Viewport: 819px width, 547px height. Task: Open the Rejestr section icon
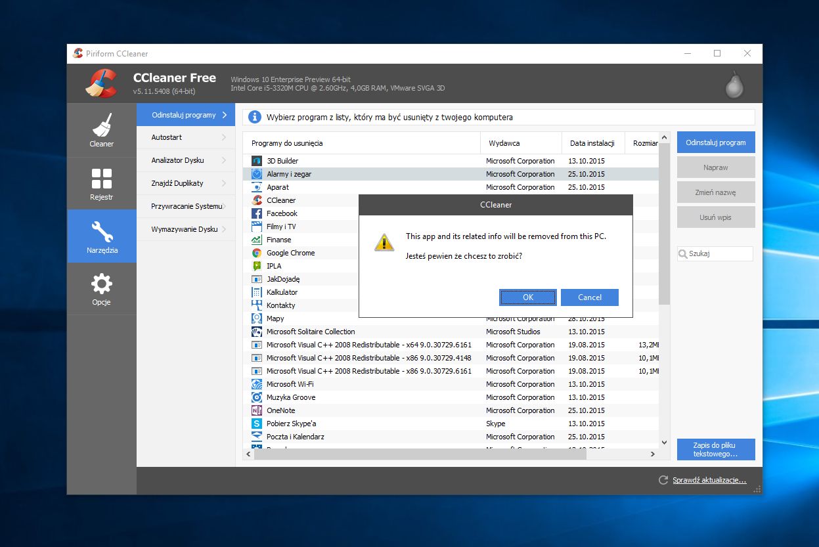pyautogui.click(x=102, y=178)
